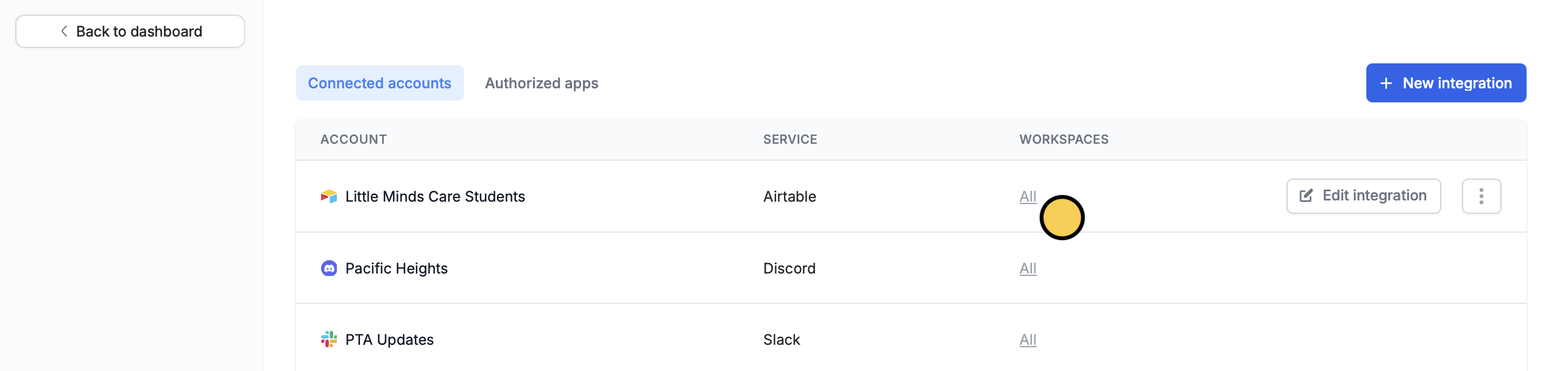This screenshot has height=371, width=1557.
Task: Open the All workspaces link for Discord
Action: (1028, 268)
